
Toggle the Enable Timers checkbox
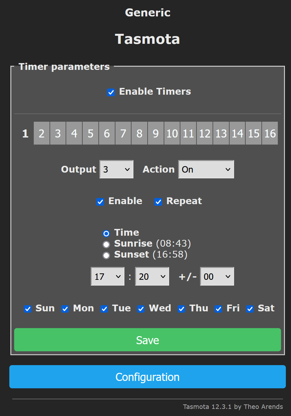click(x=111, y=93)
